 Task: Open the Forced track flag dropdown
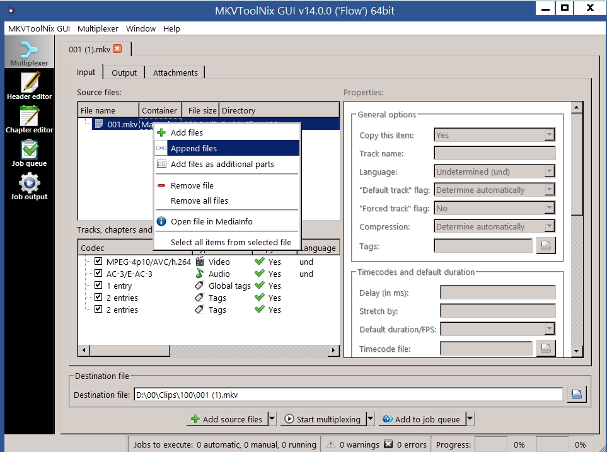[494, 208]
